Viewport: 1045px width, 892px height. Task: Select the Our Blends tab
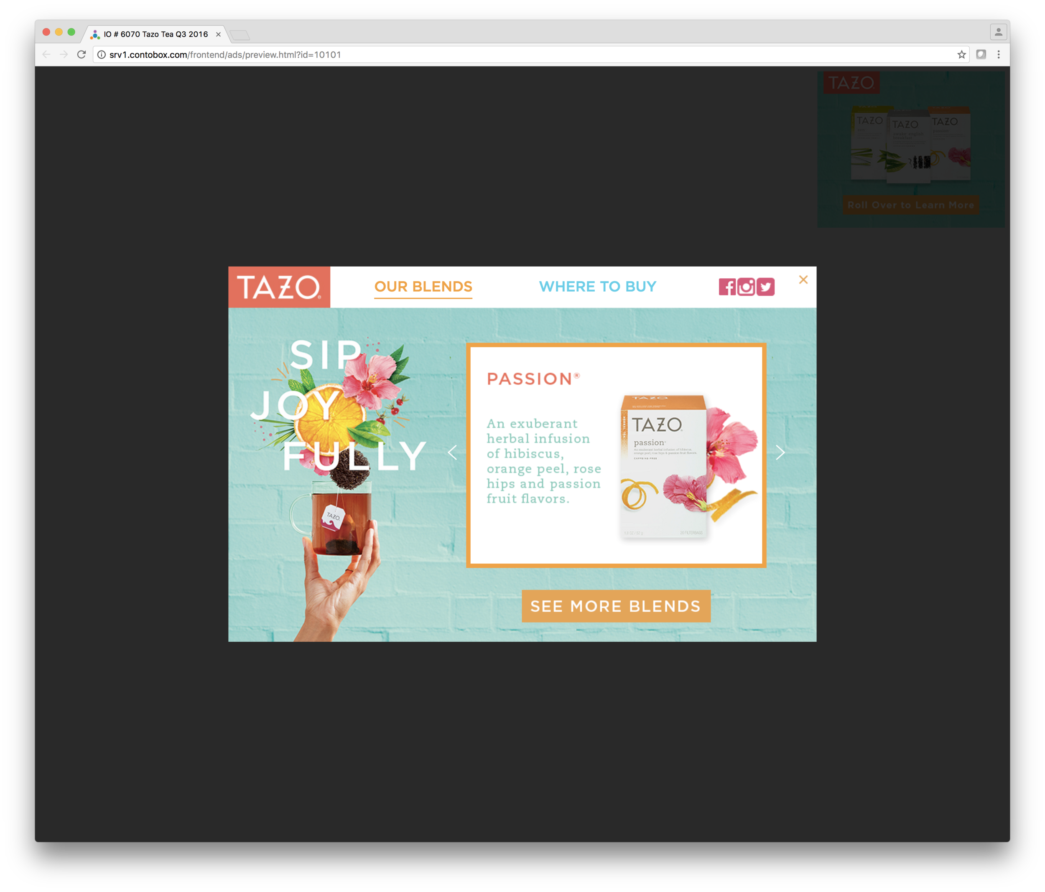tap(423, 287)
